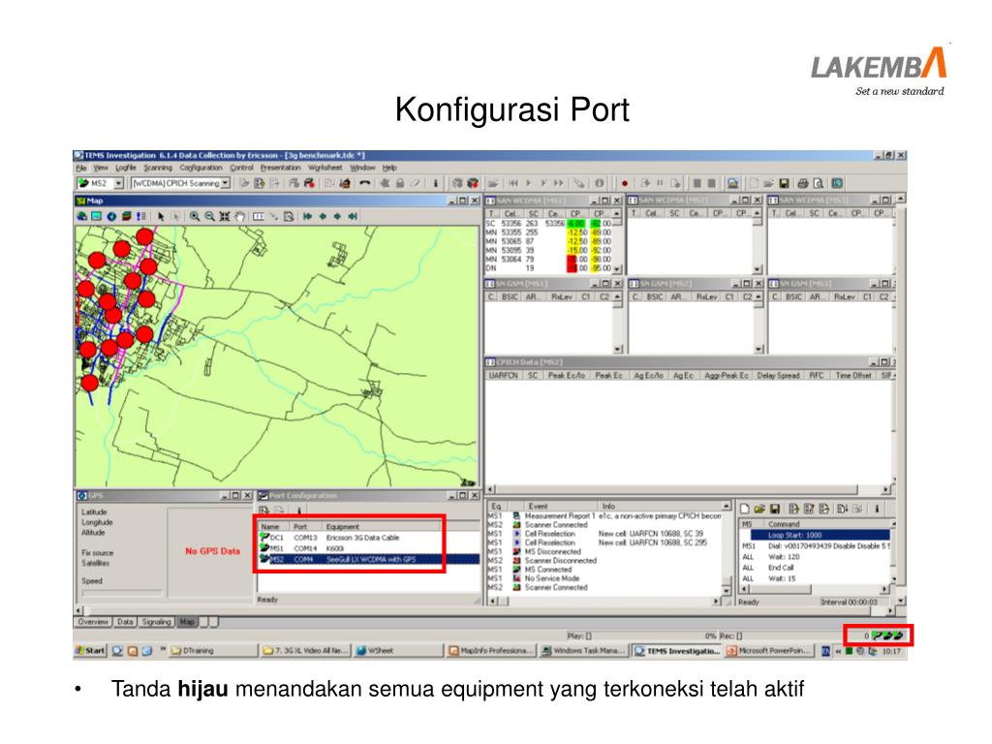Image resolution: width=992 pixels, height=744 pixels.
Task: Click the Windows Start button
Action: 90,650
